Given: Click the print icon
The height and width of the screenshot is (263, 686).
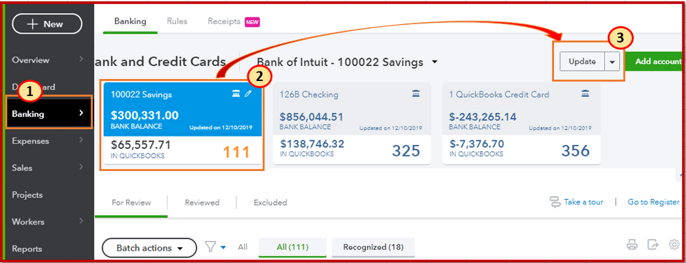Looking at the screenshot, I should point(632,244).
